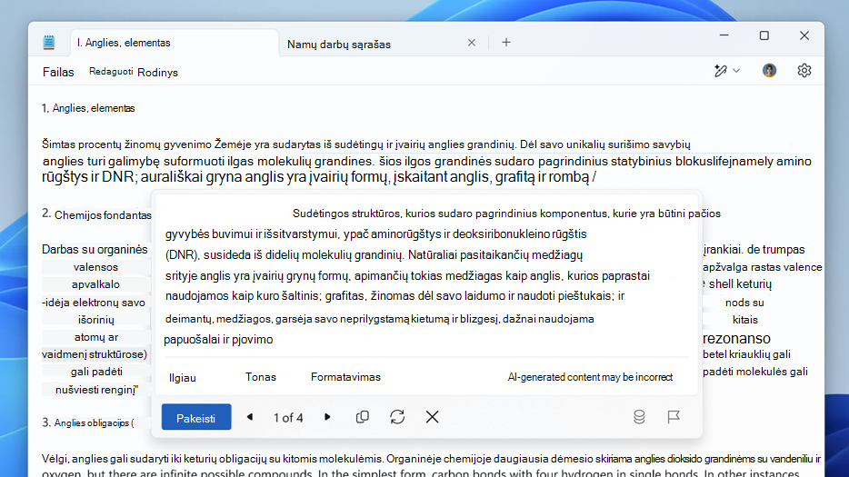Click the text line papuošalai ir pjovimo
The width and height of the screenshot is (849, 477).
point(218,340)
